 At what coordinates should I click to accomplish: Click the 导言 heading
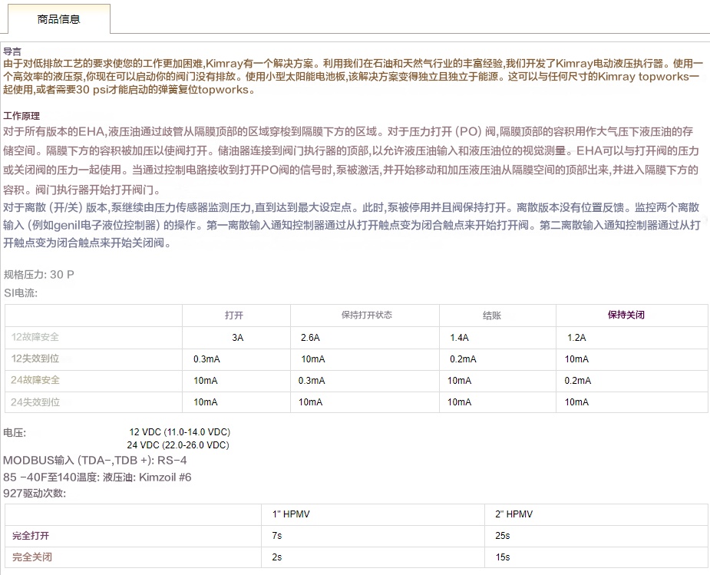click(12, 51)
